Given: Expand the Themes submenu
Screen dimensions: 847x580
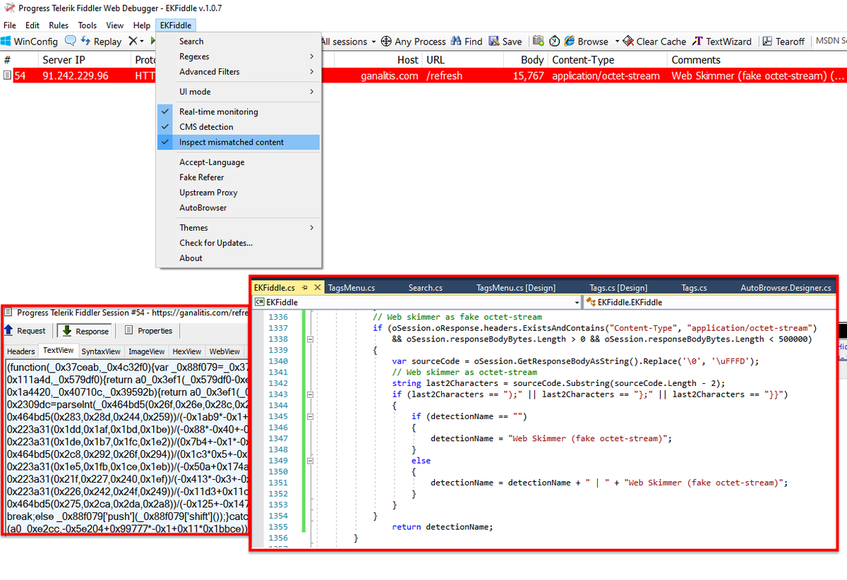Looking at the screenshot, I should [x=239, y=228].
